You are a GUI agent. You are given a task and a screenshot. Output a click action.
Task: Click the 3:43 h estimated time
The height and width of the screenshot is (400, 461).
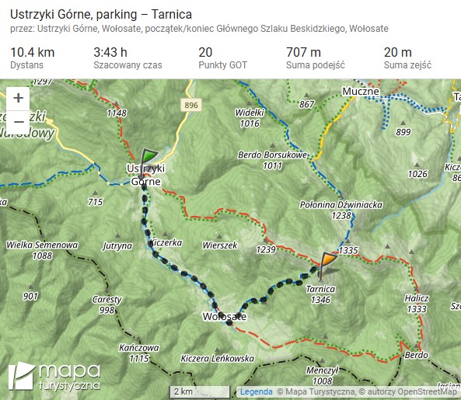tap(110, 53)
